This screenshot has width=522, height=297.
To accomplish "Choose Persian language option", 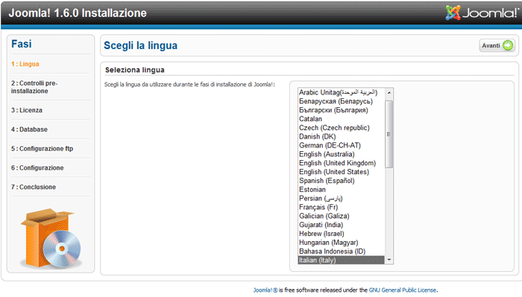I will pyautogui.click(x=342, y=198).
